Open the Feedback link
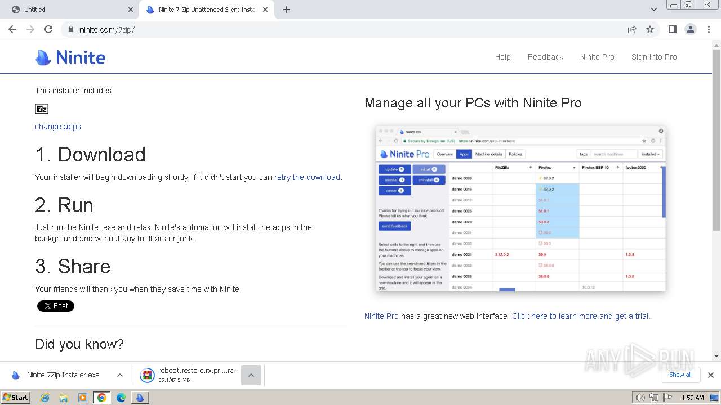The image size is (721, 405). (x=545, y=57)
